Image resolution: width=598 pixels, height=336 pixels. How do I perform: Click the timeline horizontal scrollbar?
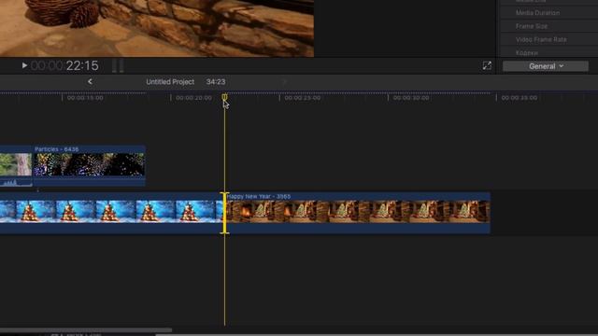click(86, 330)
